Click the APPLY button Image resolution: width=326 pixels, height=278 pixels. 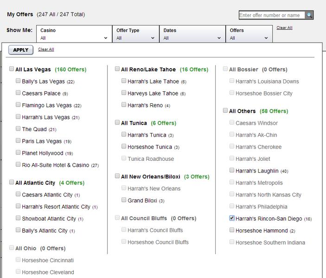[21, 50]
